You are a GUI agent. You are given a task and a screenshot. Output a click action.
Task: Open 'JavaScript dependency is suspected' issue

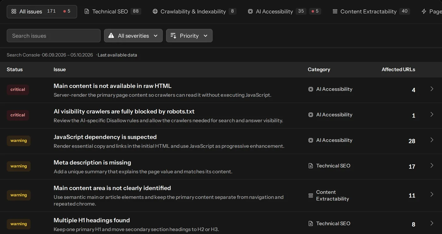pos(105,137)
